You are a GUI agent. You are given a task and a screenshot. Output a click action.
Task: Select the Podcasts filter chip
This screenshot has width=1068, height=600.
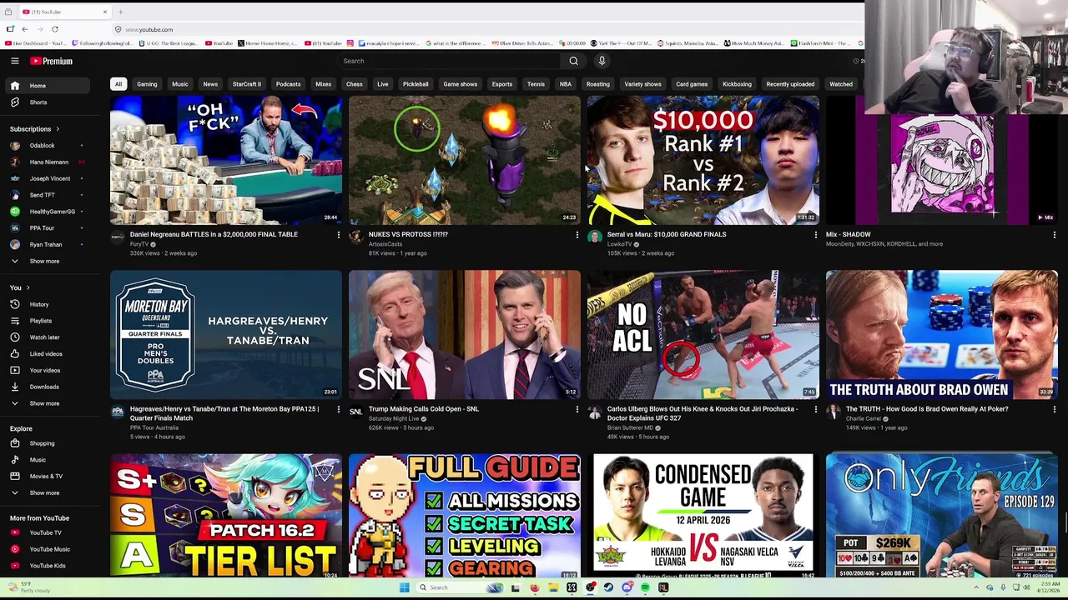tap(288, 84)
